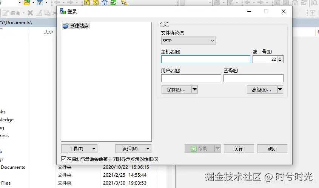
Task: Open the arrow dropdown next to 登录 button
Action: point(218,149)
